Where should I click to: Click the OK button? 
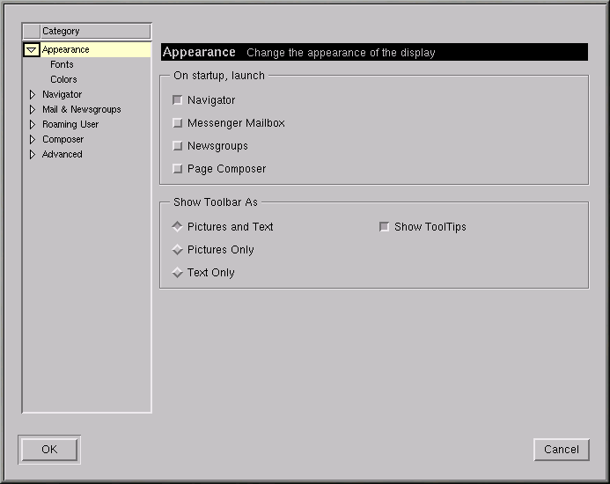(x=49, y=450)
